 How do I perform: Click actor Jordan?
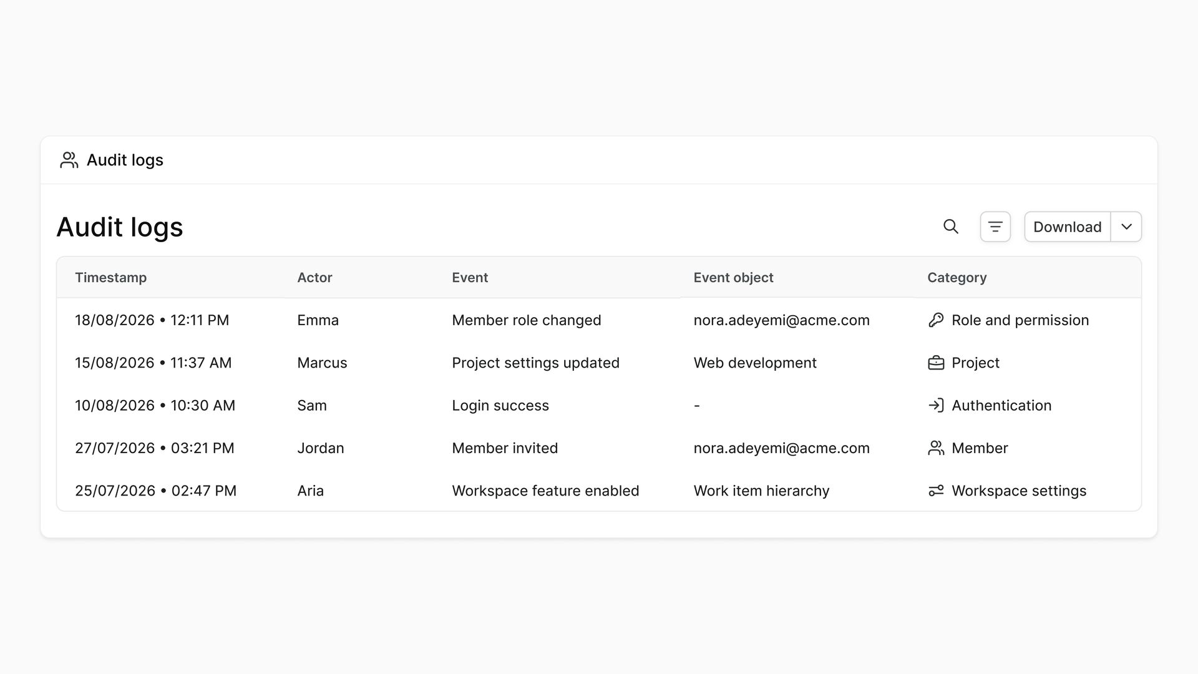(x=321, y=448)
